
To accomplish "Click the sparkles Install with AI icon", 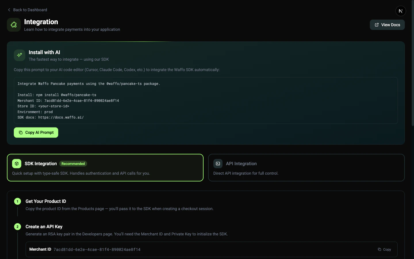I will pyautogui.click(x=19, y=55).
